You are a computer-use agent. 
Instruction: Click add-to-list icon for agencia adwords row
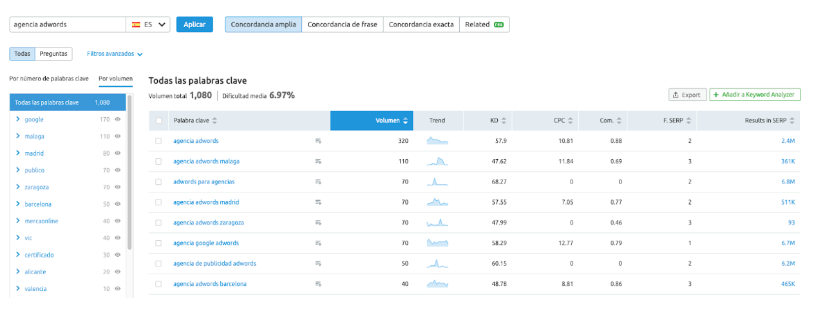[x=318, y=141]
